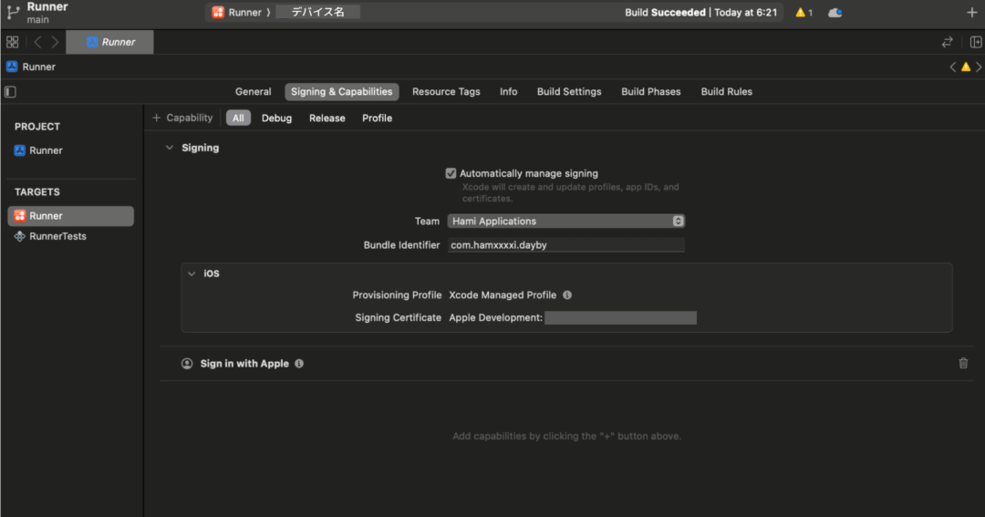Open the Build Phases tab
The width and height of the screenshot is (985, 517).
(651, 92)
